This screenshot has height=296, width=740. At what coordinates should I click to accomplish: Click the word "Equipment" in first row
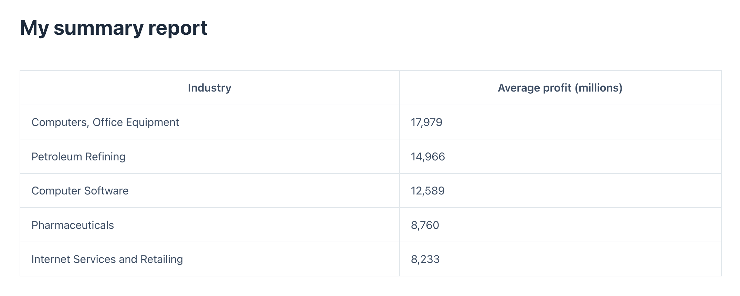click(152, 122)
